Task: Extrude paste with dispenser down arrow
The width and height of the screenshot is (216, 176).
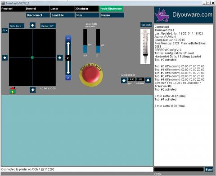Action: [x=148, y=80]
